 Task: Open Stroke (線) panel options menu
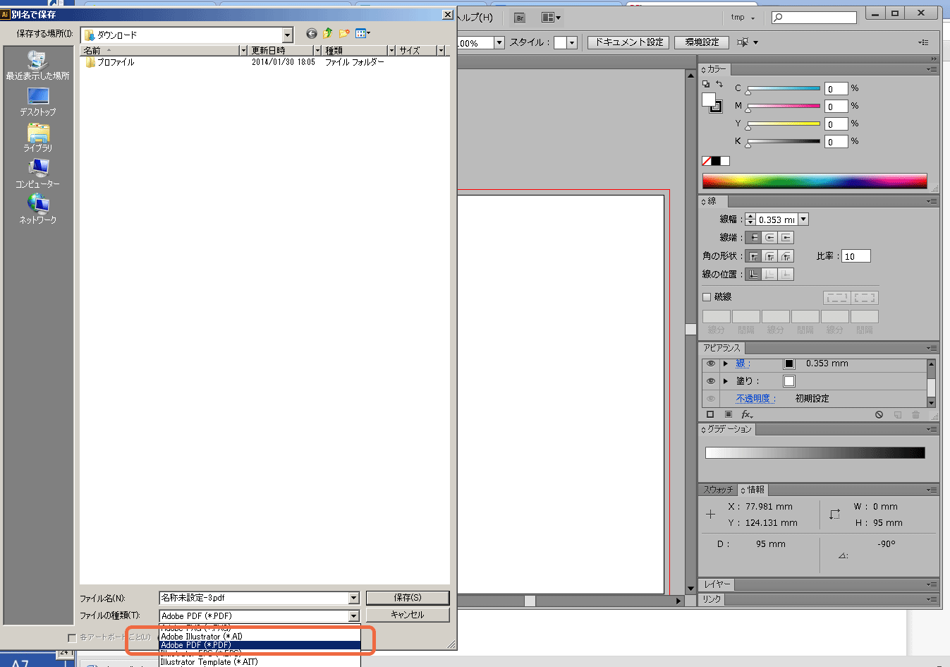coord(932,201)
